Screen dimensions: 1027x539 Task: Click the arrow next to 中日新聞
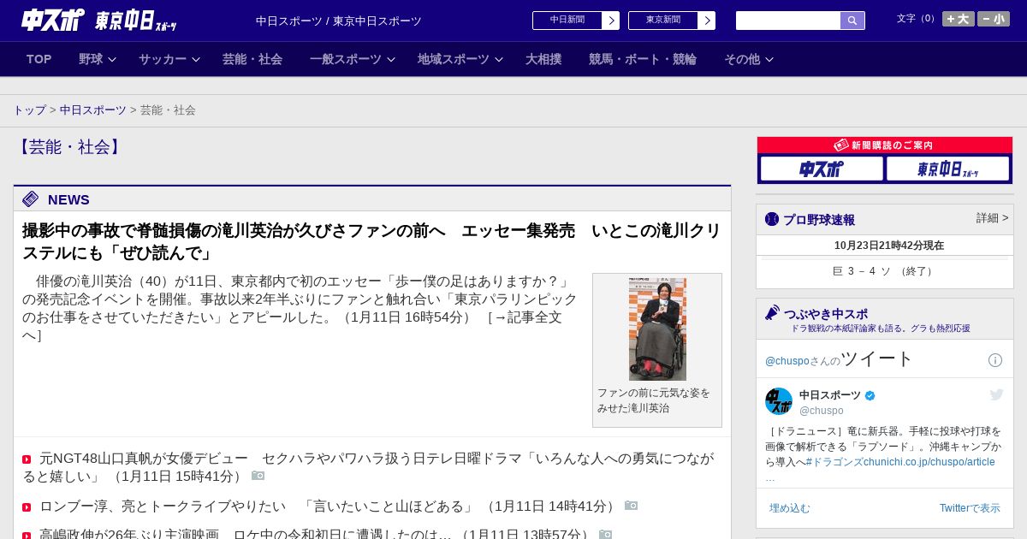click(x=611, y=21)
